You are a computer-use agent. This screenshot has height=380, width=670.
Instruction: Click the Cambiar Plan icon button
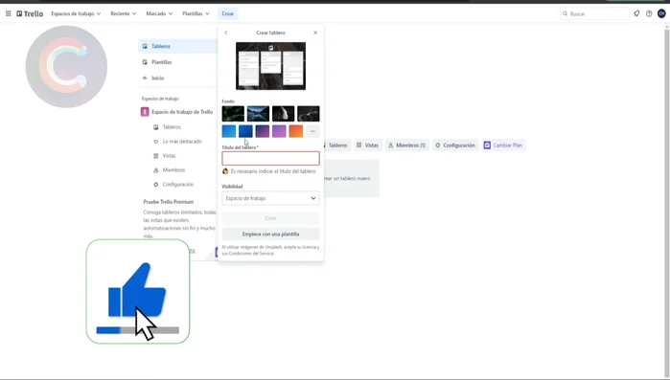503,145
